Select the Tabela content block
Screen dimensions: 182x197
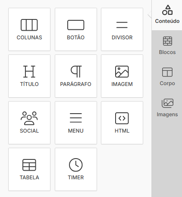[29, 169]
